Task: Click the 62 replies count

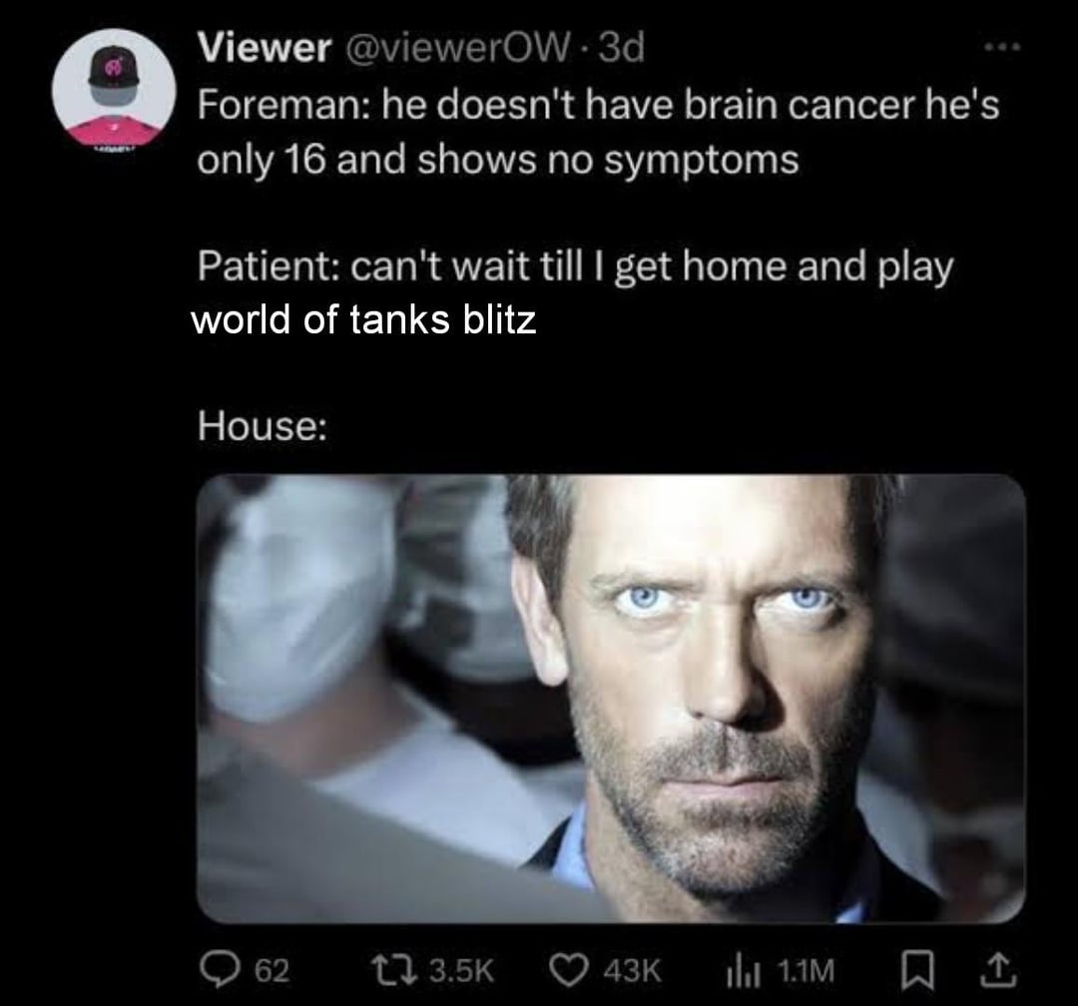Action: click(272, 971)
